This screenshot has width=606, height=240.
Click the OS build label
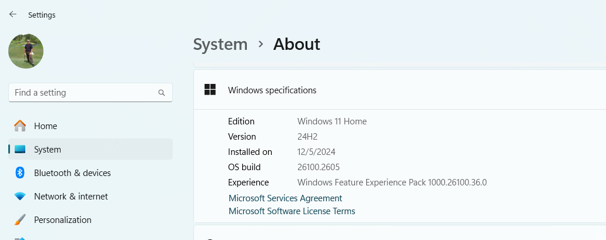pyautogui.click(x=245, y=167)
